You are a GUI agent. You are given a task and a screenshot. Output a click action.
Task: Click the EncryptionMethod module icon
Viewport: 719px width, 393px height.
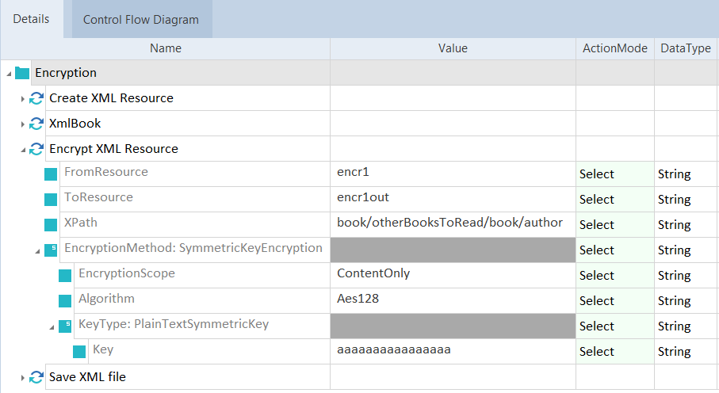coord(51,250)
